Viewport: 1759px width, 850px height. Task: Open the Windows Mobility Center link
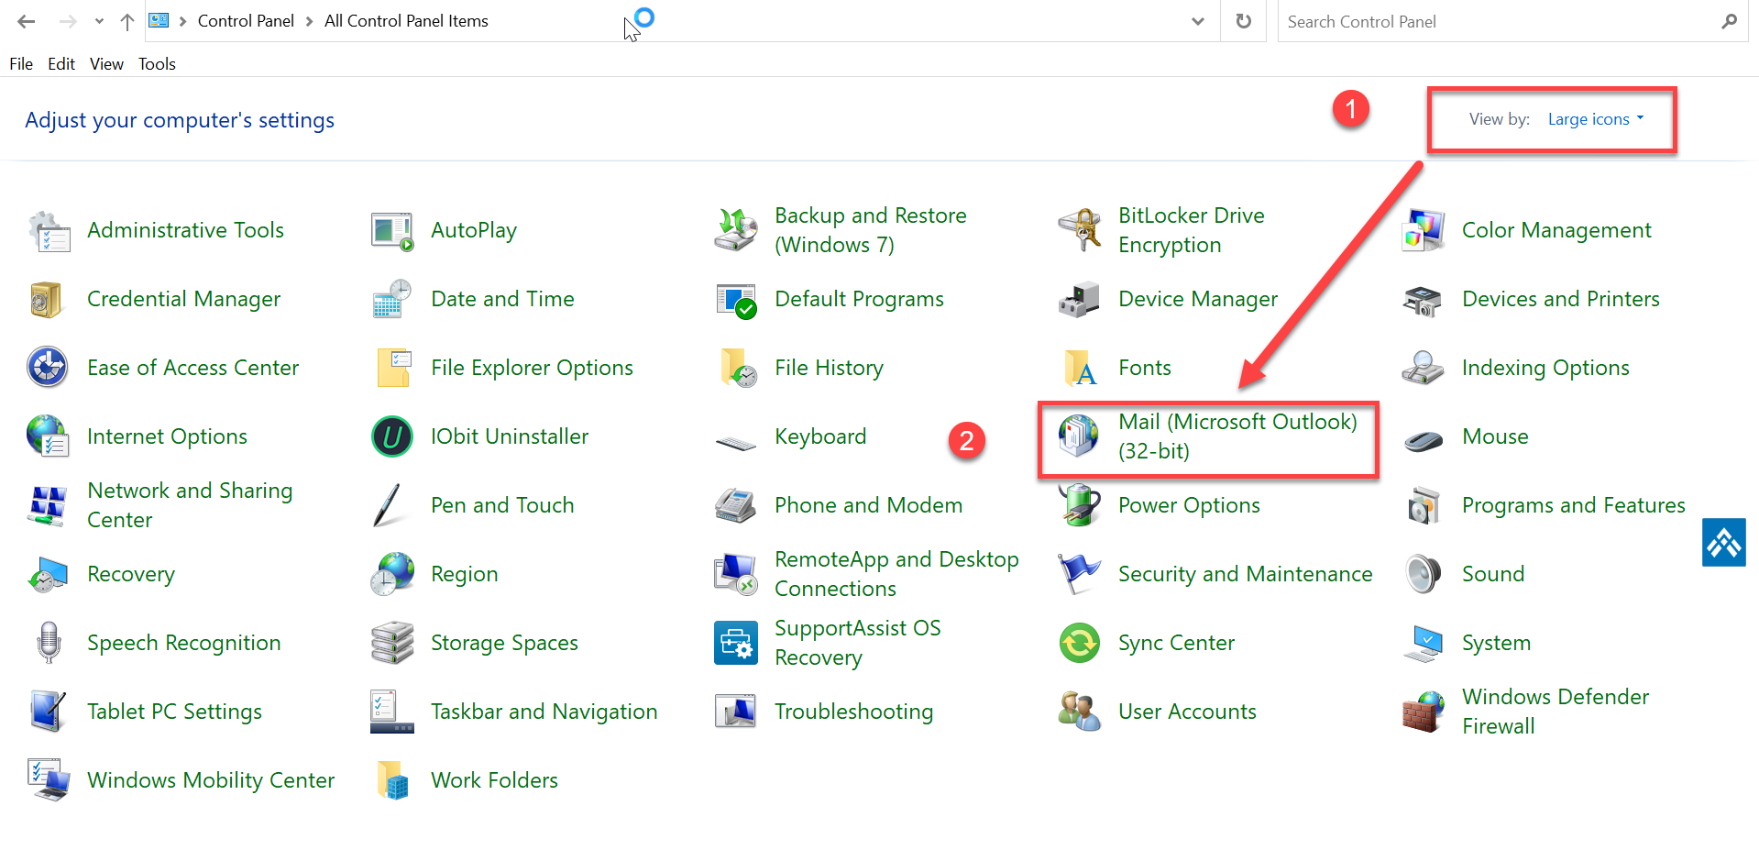(211, 780)
